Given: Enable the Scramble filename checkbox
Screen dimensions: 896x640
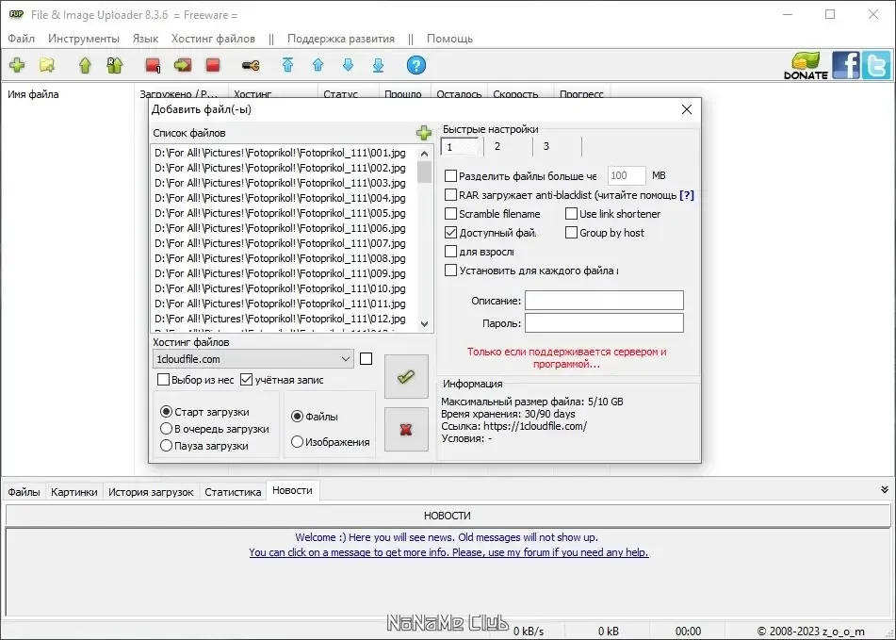Looking at the screenshot, I should (451, 214).
